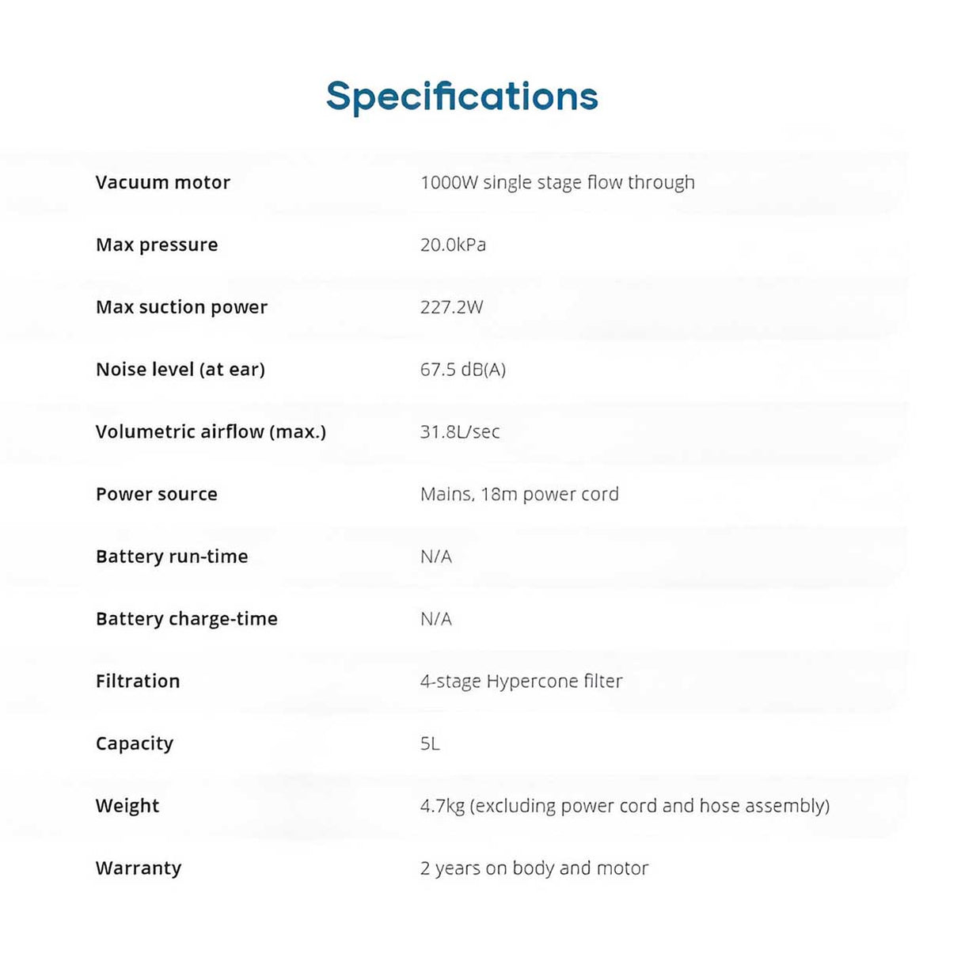961x961 pixels.
Task: Select the 20.0kPa value
Action: (x=453, y=245)
